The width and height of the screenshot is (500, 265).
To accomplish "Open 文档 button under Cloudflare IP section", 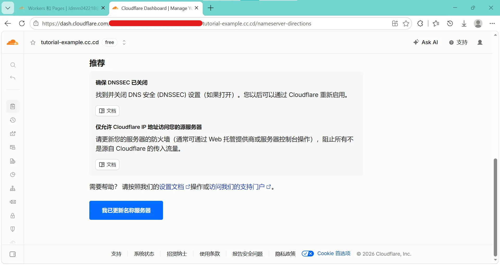I will 107,164.
